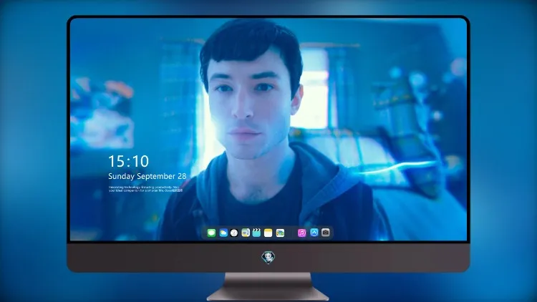Open the teal clapperboard video app
Viewport: 537px width, 302px height.
[x=256, y=233]
